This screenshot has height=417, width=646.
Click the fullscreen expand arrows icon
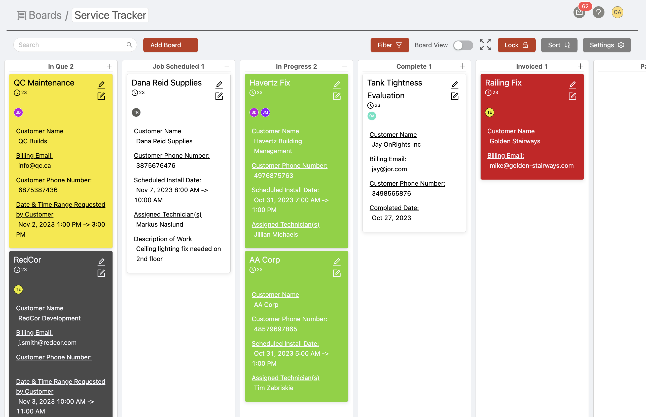[485, 45]
